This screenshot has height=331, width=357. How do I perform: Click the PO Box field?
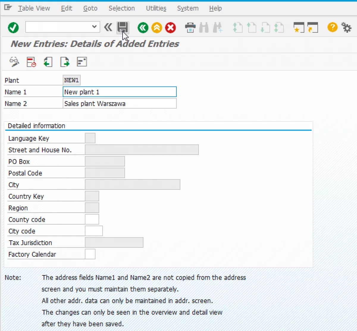tap(105, 161)
